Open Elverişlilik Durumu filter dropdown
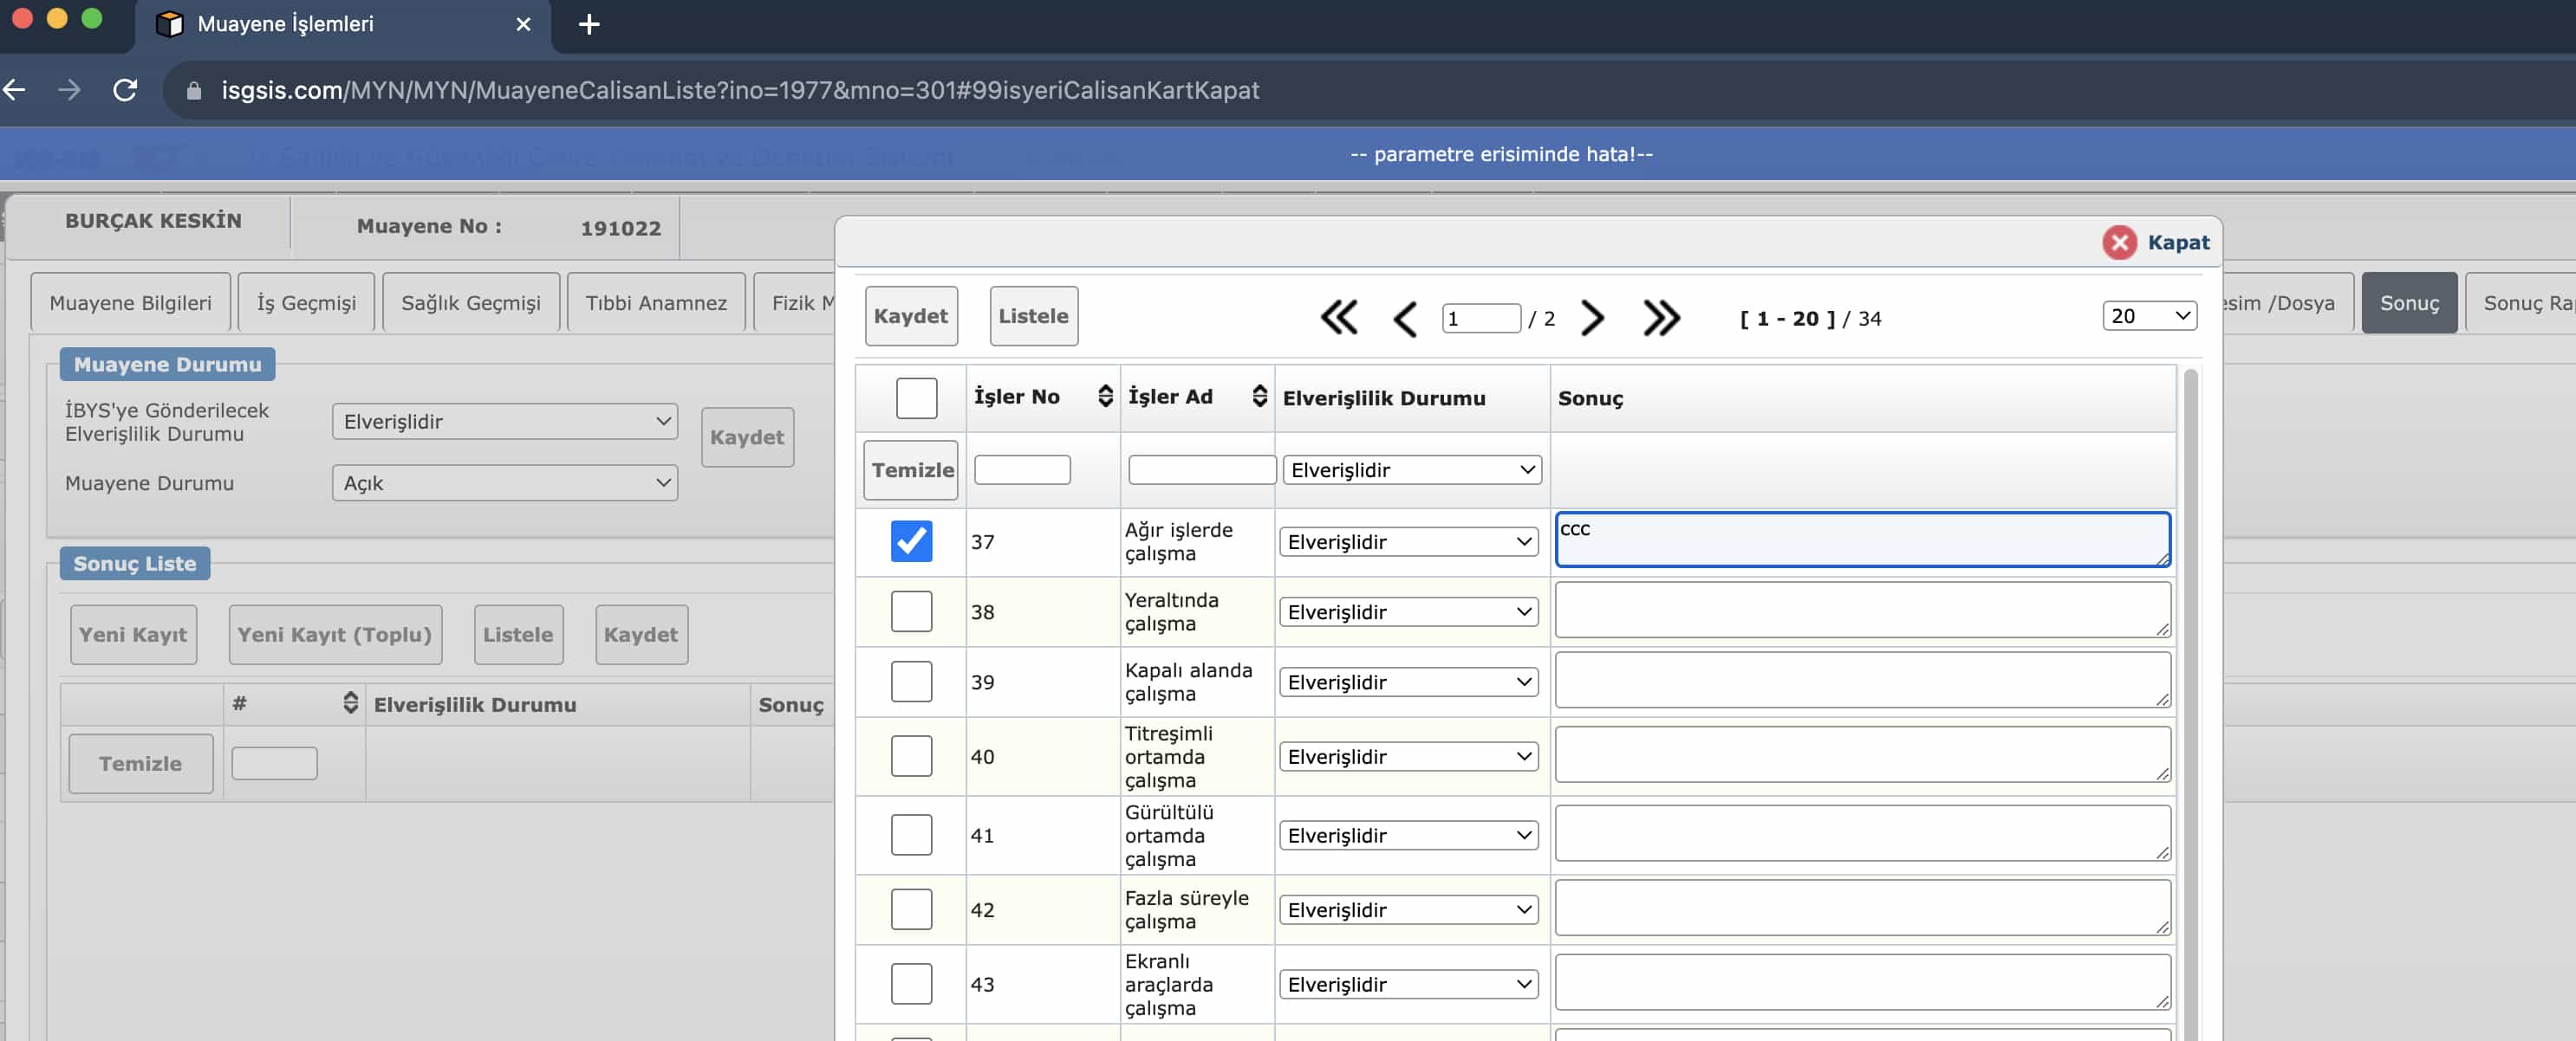 click(x=1411, y=469)
